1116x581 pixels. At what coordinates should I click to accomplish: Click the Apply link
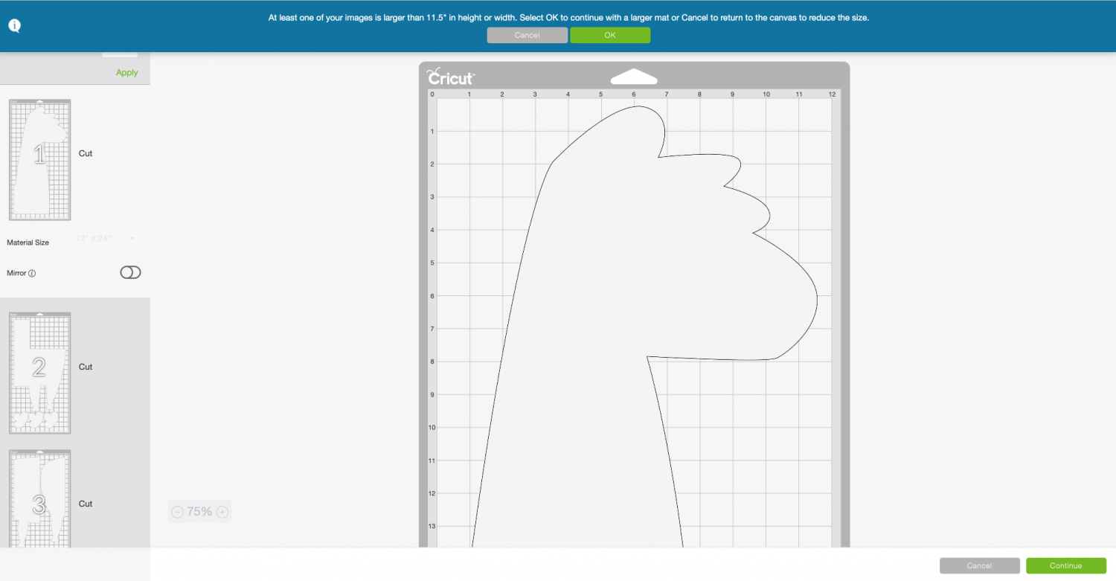[x=126, y=72]
